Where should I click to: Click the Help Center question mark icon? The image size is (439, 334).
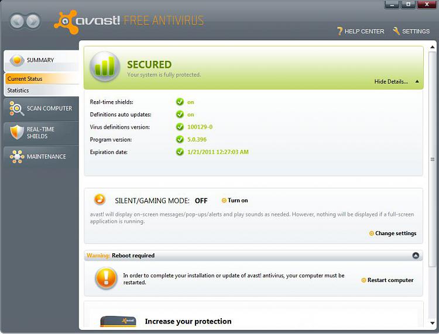click(x=339, y=31)
